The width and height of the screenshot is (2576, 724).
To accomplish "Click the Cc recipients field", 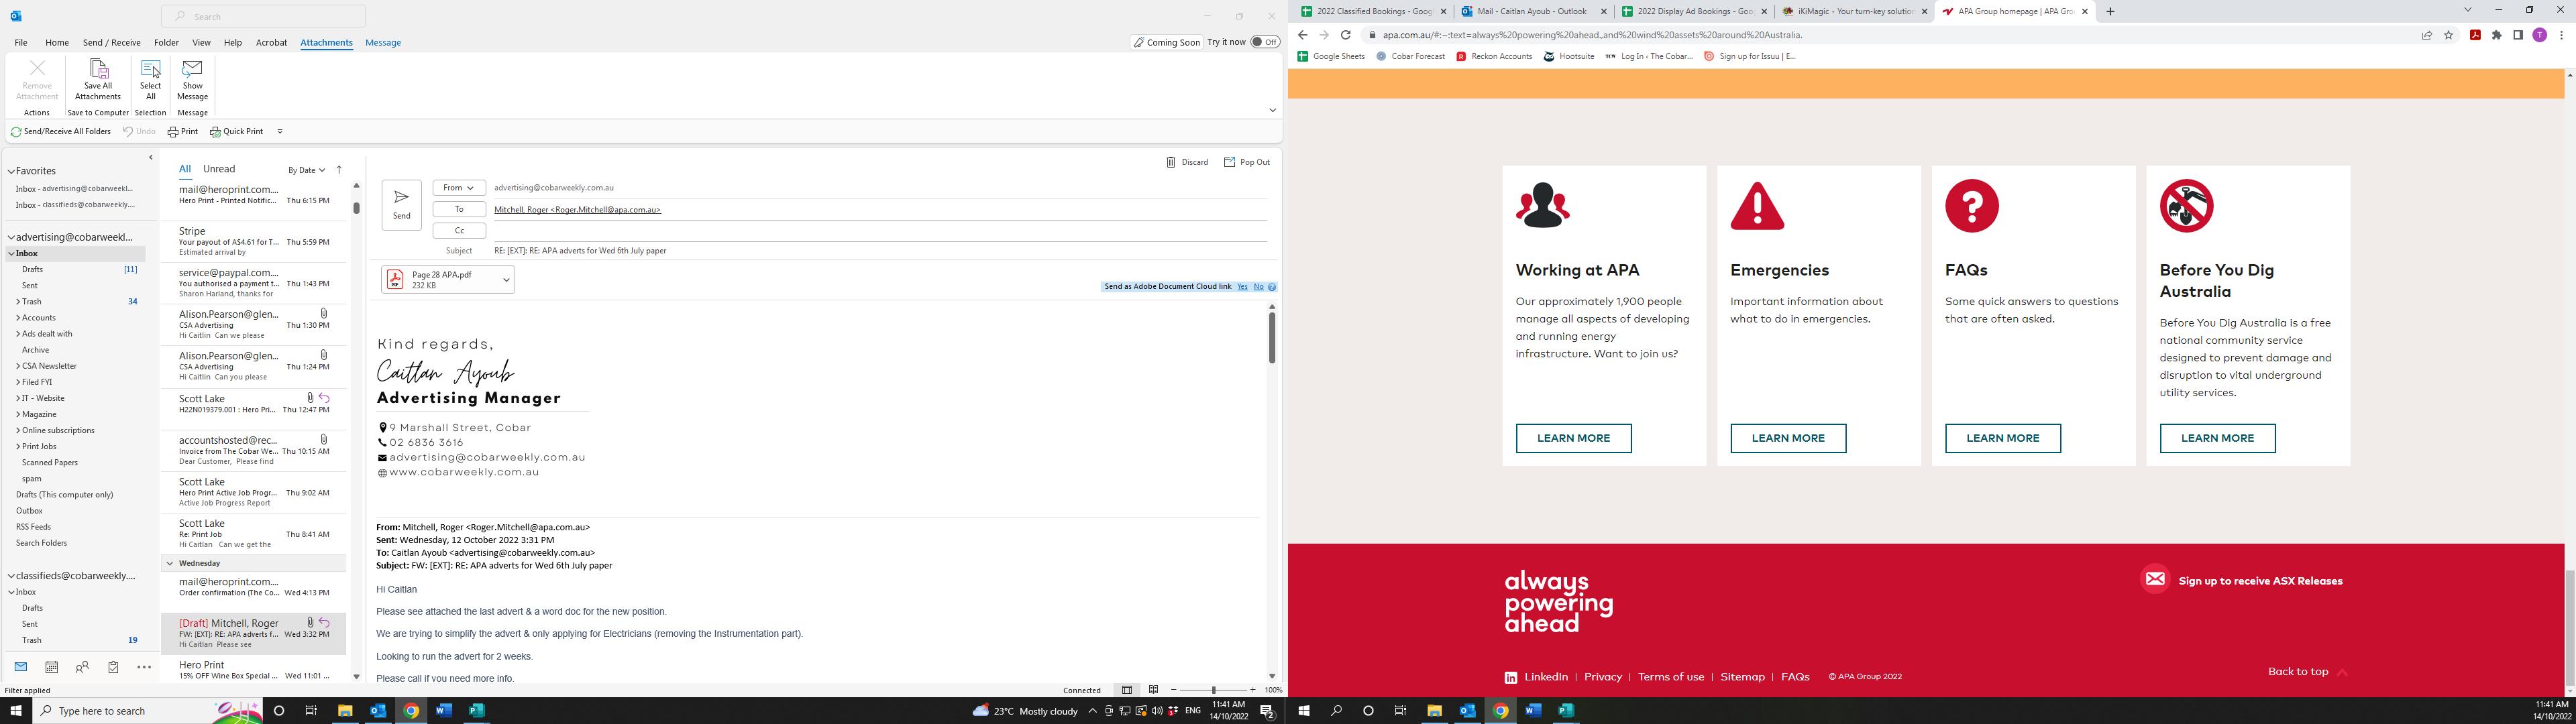I will pos(880,231).
